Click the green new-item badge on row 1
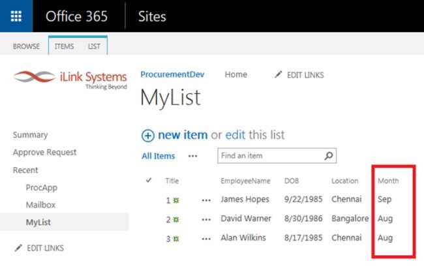424x274 pixels. (x=175, y=199)
